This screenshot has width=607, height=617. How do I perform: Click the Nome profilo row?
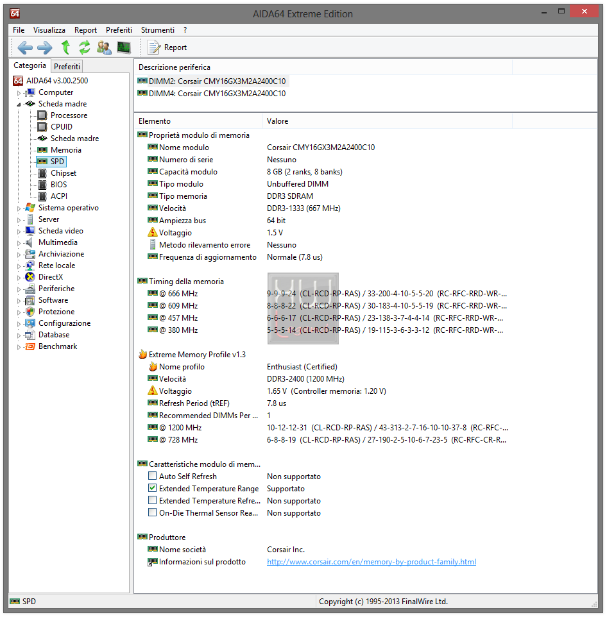(243, 366)
